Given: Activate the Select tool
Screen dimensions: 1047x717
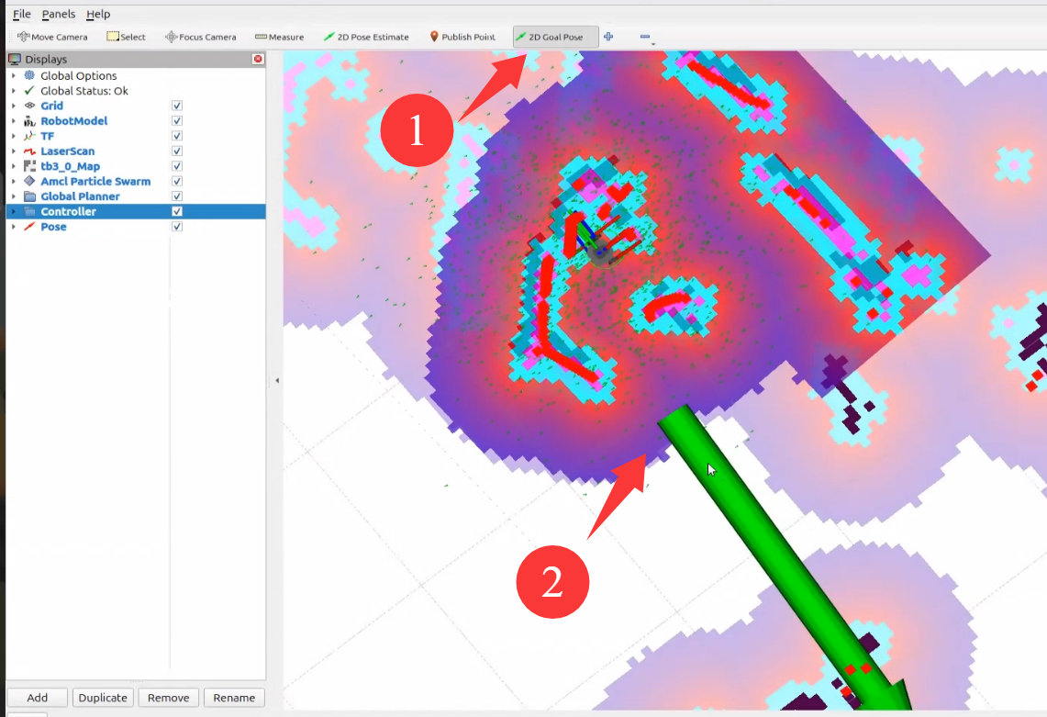Looking at the screenshot, I should pyautogui.click(x=126, y=37).
